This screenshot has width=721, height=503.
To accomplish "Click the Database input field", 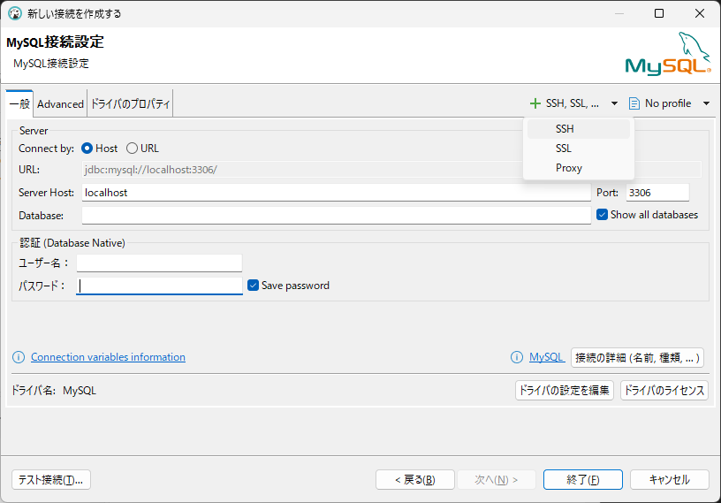I will pyautogui.click(x=336, y=215).
